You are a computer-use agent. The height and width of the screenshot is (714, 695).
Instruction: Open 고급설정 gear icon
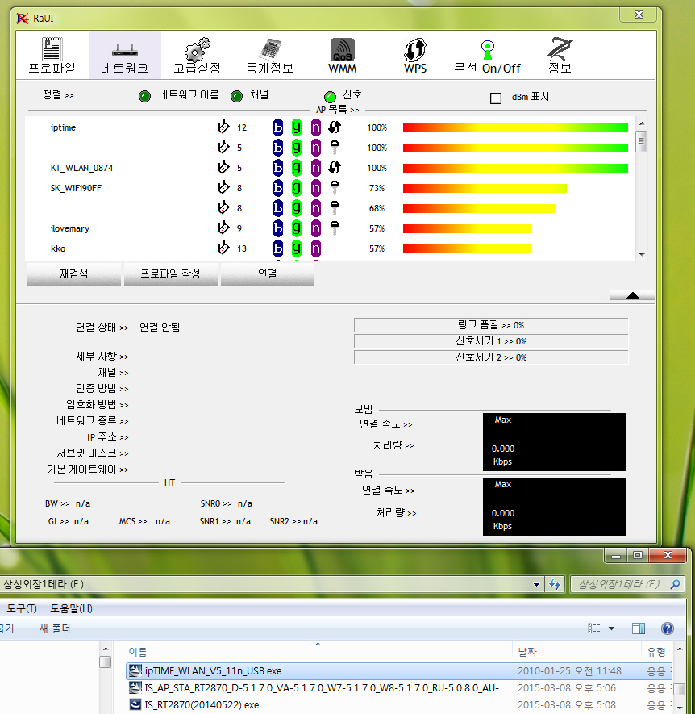click(197, 49)
